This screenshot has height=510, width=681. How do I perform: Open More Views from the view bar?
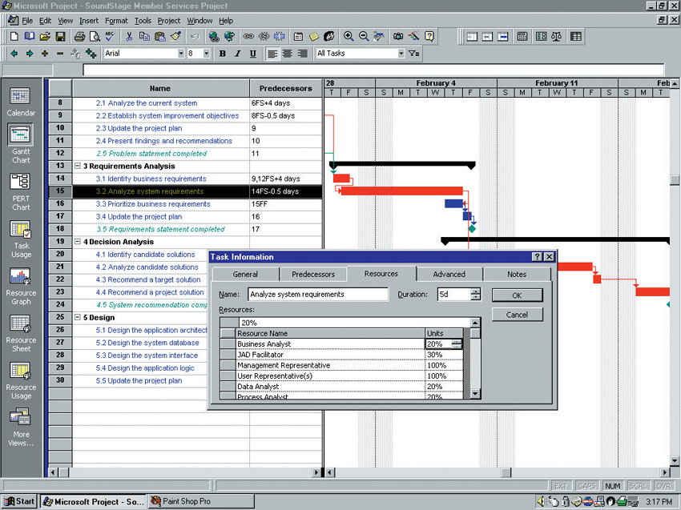click(x=21, y=428)
